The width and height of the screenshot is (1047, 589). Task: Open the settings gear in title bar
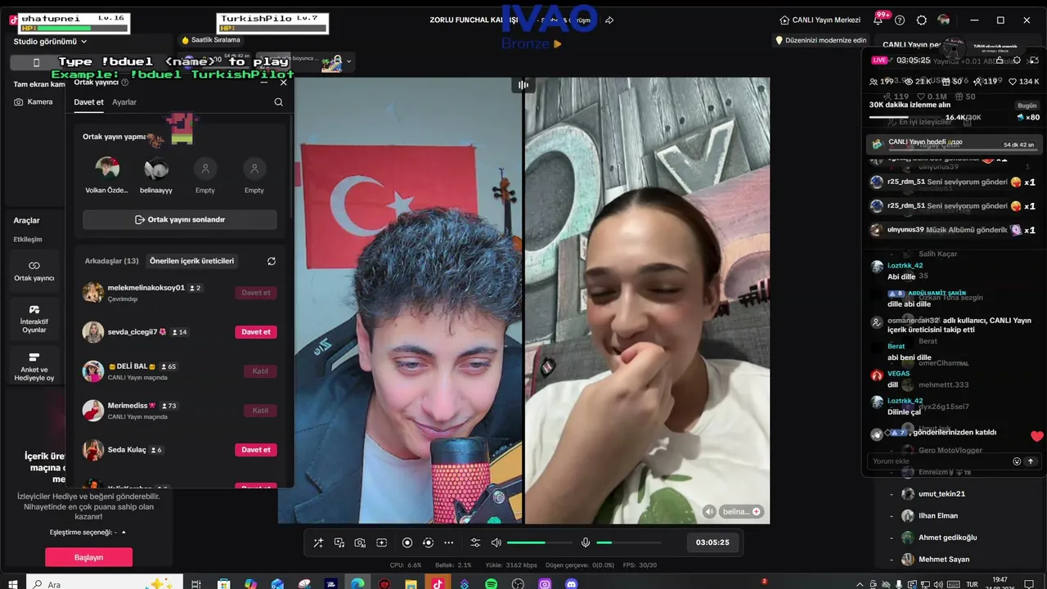click(922, 20)
